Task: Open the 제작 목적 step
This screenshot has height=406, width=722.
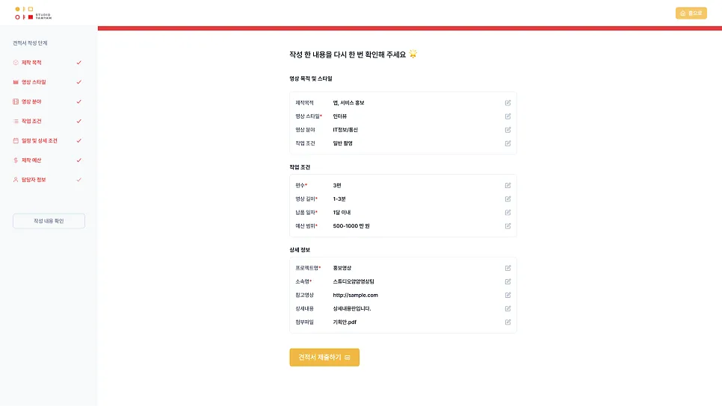Action: [31, 63]
